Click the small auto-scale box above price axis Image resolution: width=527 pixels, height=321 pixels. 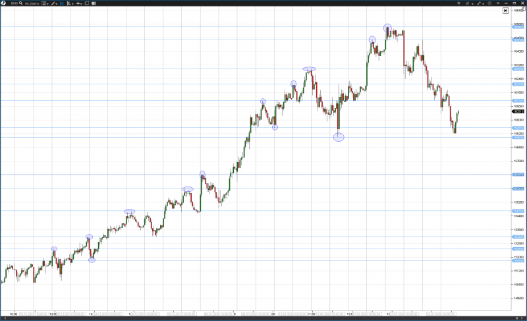524,9
